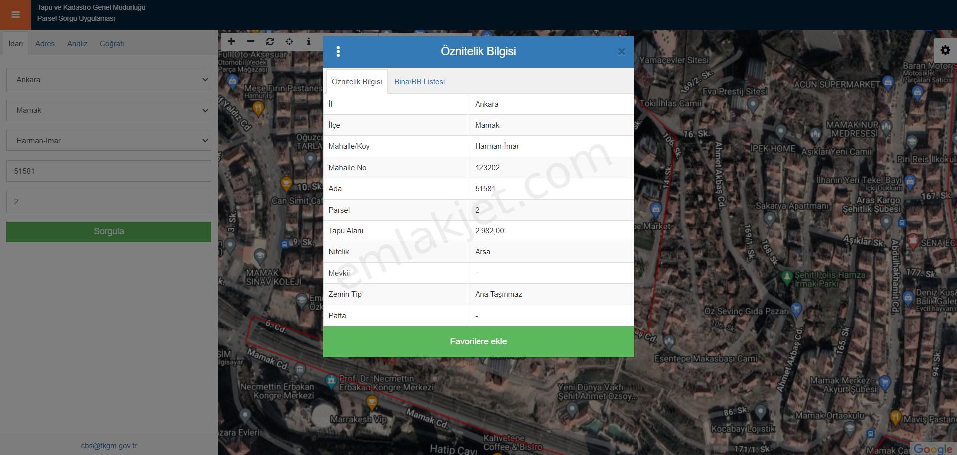The image size is (957, 455).
Task: Click the green Sorgula button
Action: click(x=109, y=232)
